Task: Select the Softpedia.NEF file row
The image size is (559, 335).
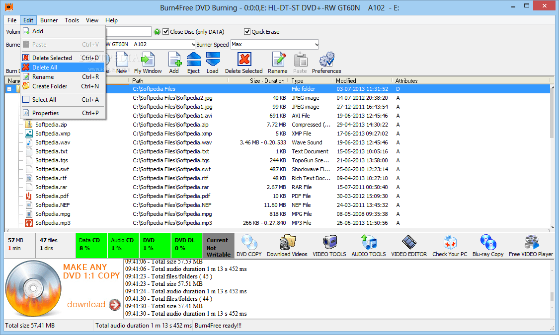Action: coord(277,205)
